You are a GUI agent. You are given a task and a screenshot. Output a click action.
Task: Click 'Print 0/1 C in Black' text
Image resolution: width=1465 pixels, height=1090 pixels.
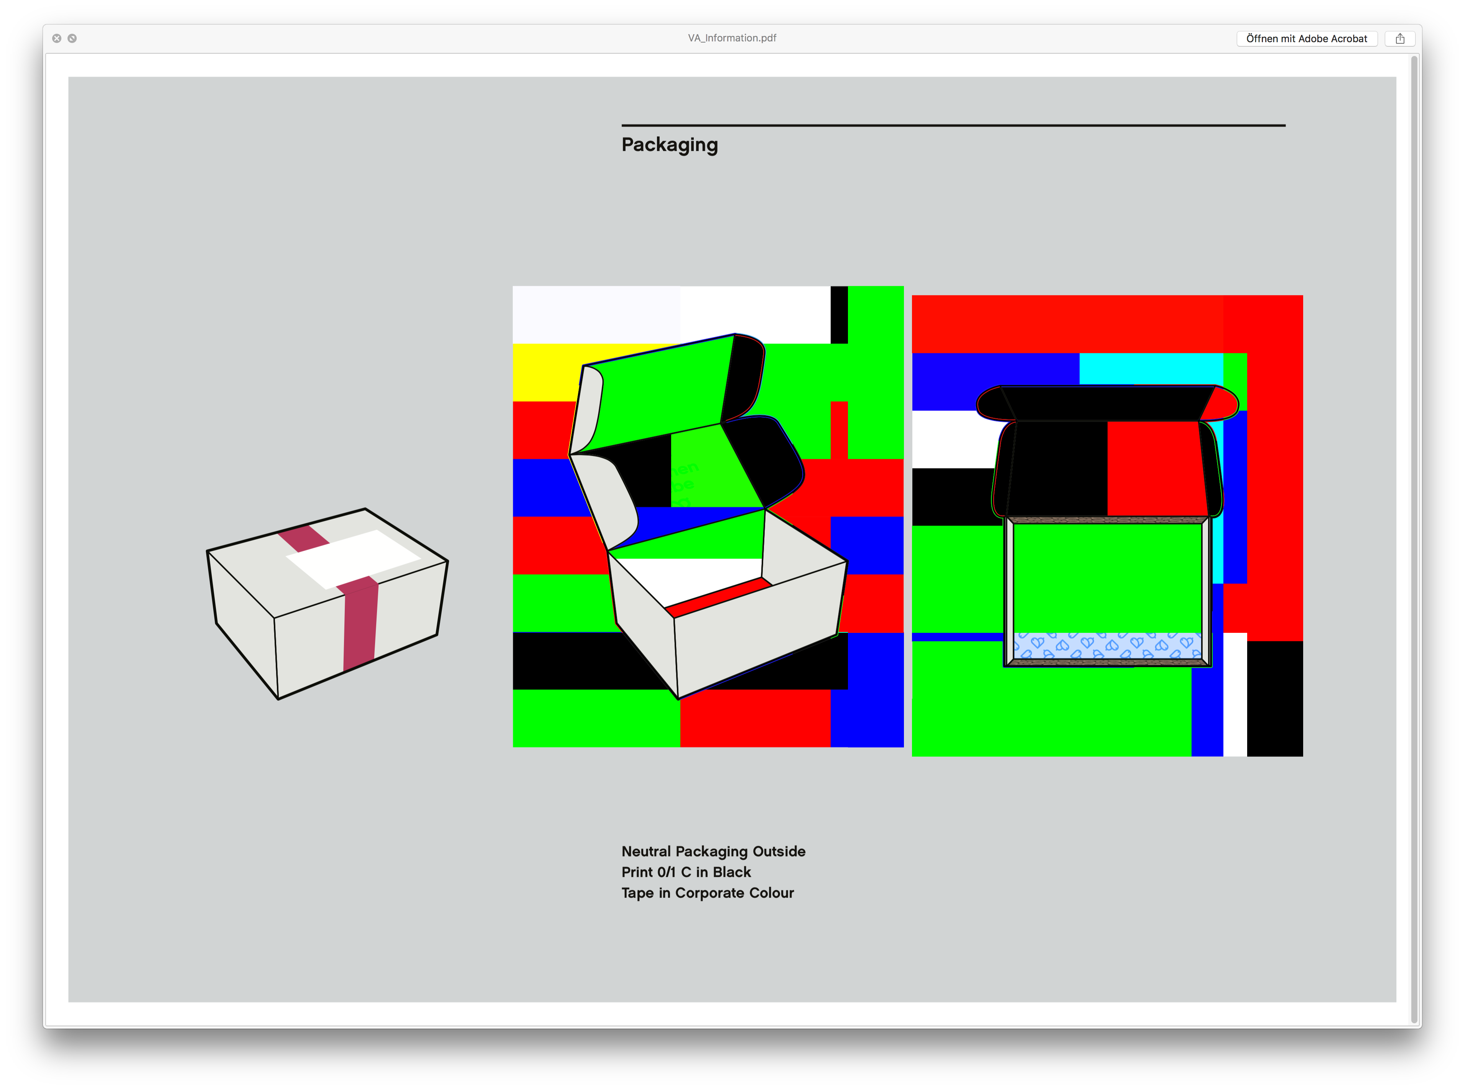(686, 872)
